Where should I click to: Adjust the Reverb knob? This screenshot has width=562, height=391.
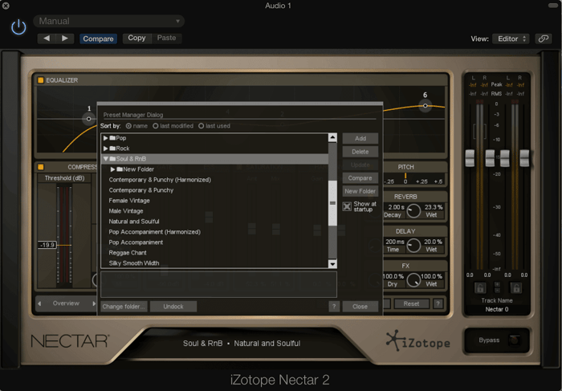(x=413, y=210)
